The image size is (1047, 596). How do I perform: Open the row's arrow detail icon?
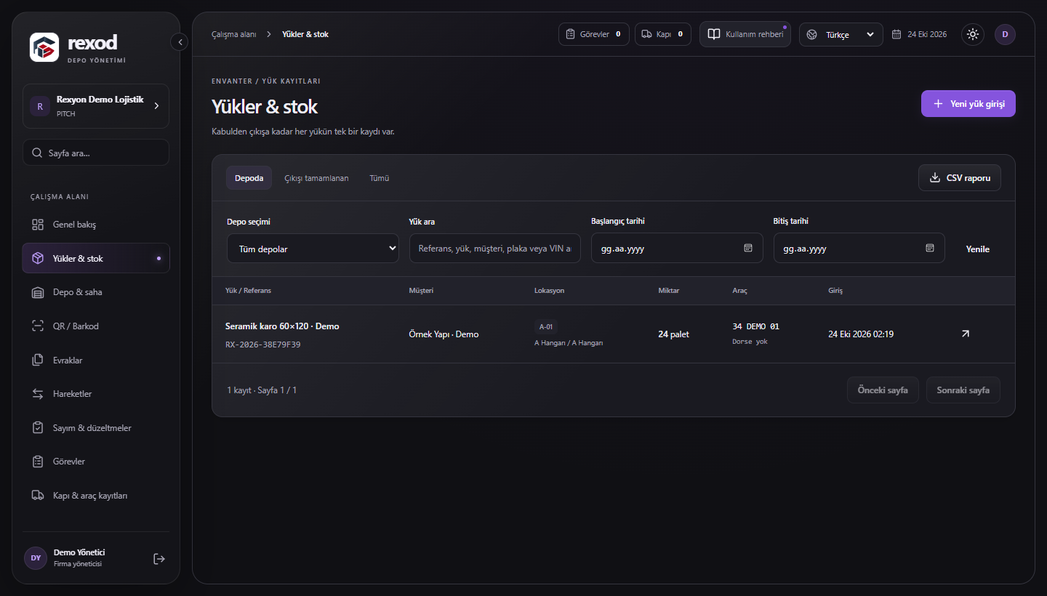[x=965, y=334]
